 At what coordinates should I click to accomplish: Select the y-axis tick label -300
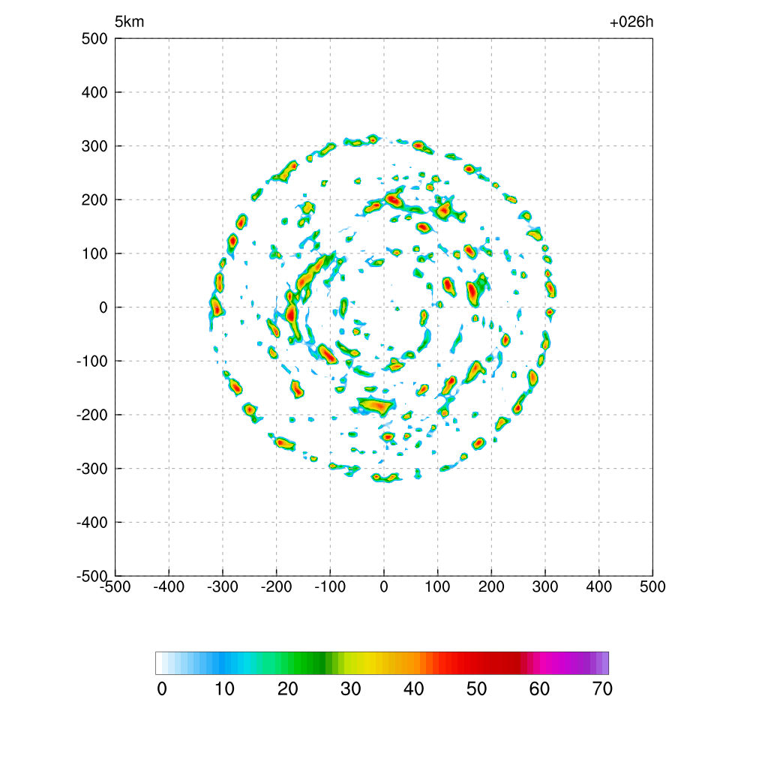click(92, 469)
